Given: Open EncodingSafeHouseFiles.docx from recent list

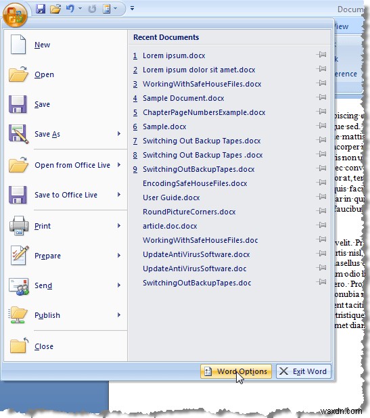Looking at the screenshot, I should (195, 183).
